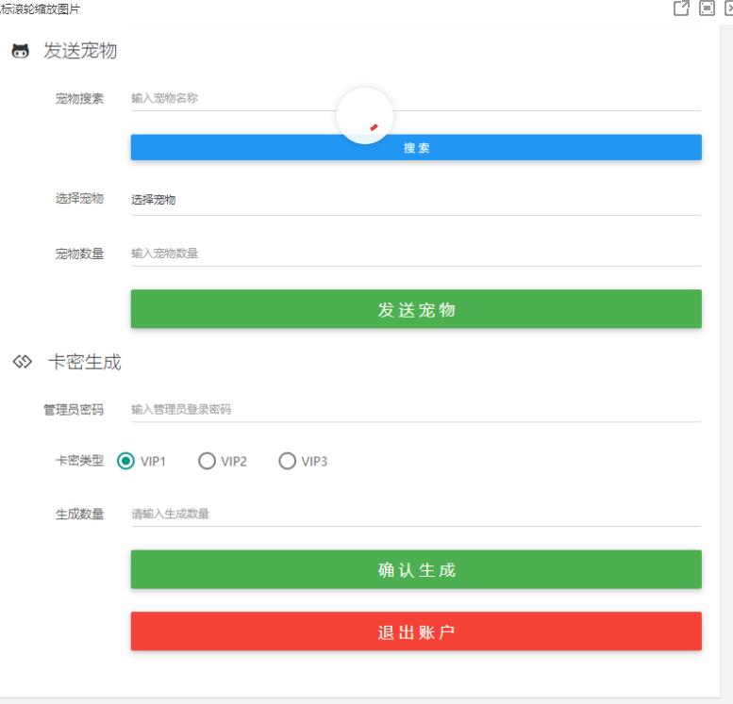This screenshot has width=733, height=704.
Task: Focus the 输入宠物名称 search field
Action: [x=415, y=98]
